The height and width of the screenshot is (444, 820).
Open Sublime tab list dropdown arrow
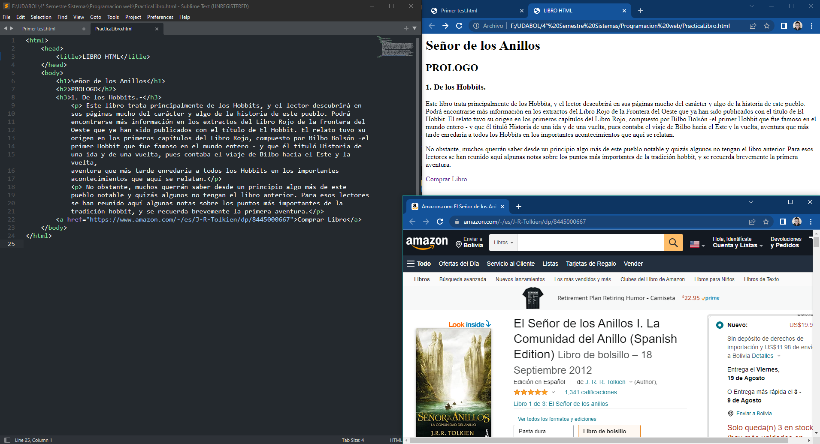415,28
